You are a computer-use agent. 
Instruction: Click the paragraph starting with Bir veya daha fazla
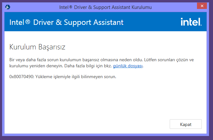(101, 63)
